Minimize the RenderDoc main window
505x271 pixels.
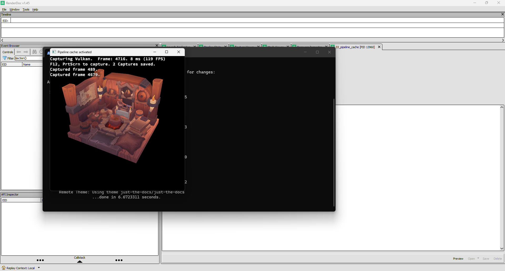[475, 3]
